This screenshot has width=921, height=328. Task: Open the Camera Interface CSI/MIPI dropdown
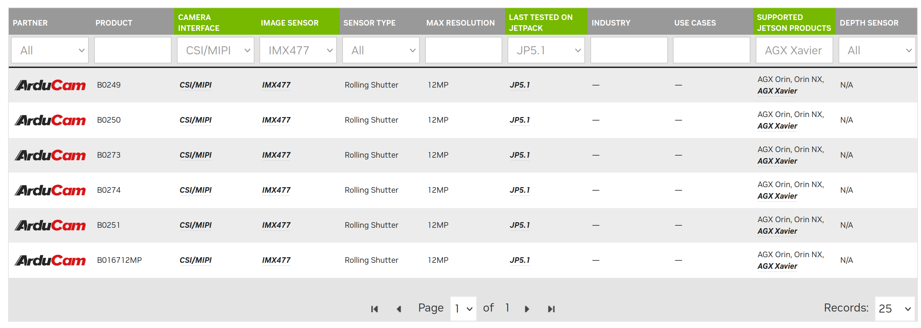pos(216,50)
